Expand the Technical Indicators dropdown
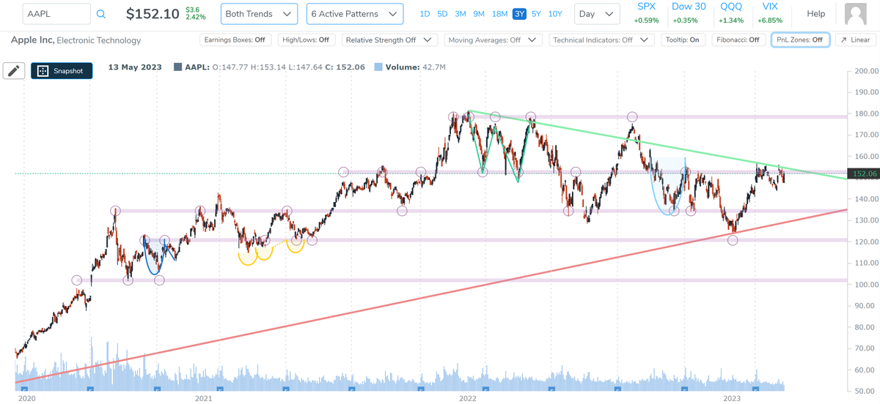The image size is (880, 404). 601,40
